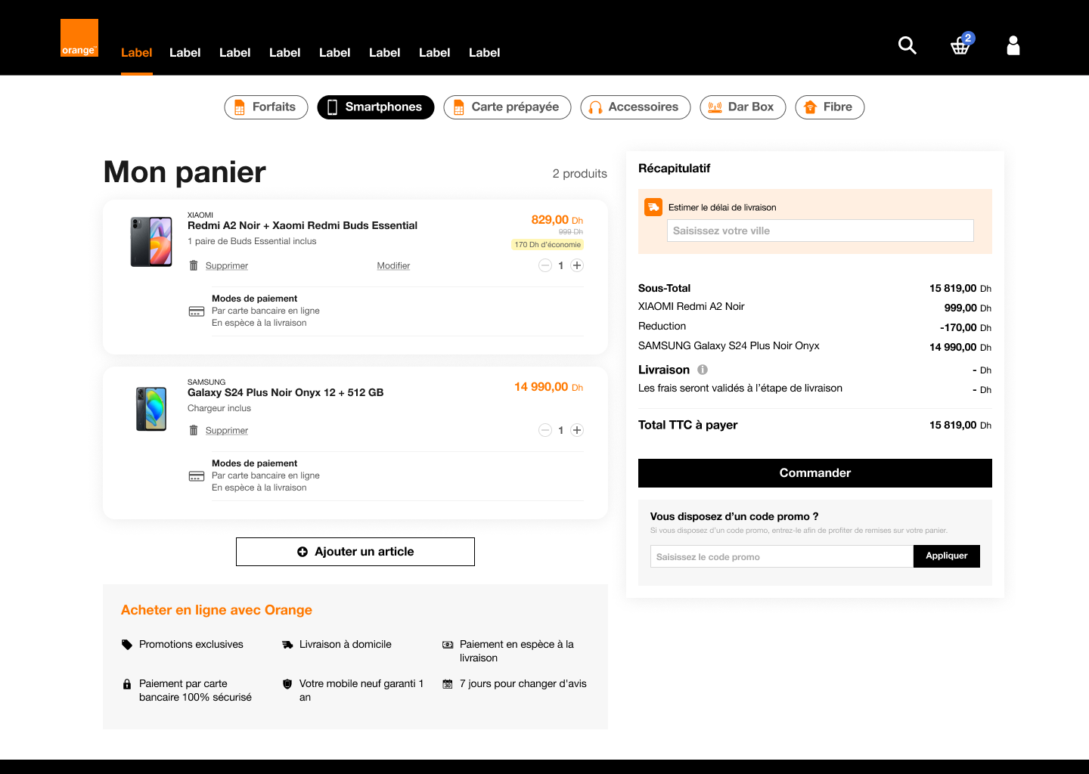Select the Forfaits category pill

(x=266, y=107)
